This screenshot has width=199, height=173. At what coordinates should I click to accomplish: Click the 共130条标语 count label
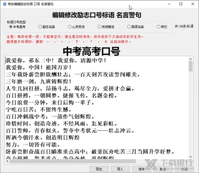point(184,26)
